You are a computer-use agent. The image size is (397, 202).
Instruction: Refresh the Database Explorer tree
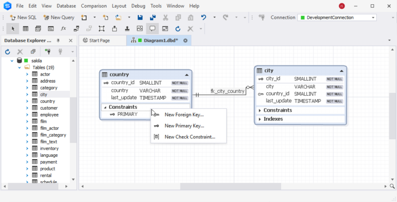point(7,51)
